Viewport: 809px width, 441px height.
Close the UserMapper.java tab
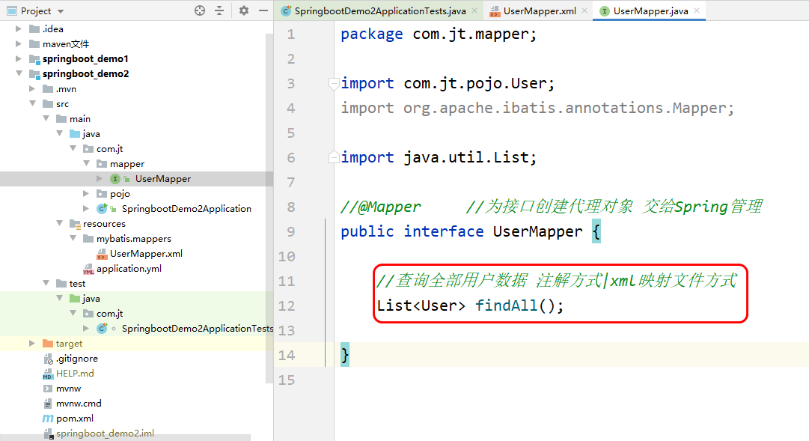pos(697,10)
